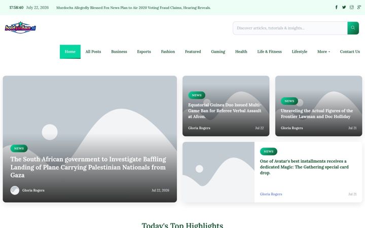Open the All Posts menu item

click(x=93, y=52)
